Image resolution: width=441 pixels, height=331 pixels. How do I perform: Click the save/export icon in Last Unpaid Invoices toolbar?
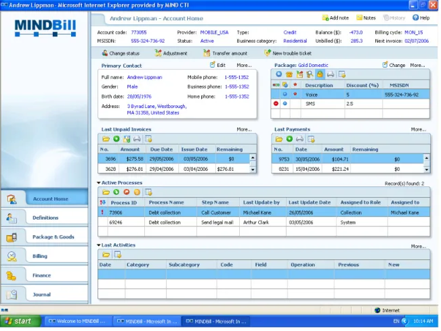[x=127, y=139]
